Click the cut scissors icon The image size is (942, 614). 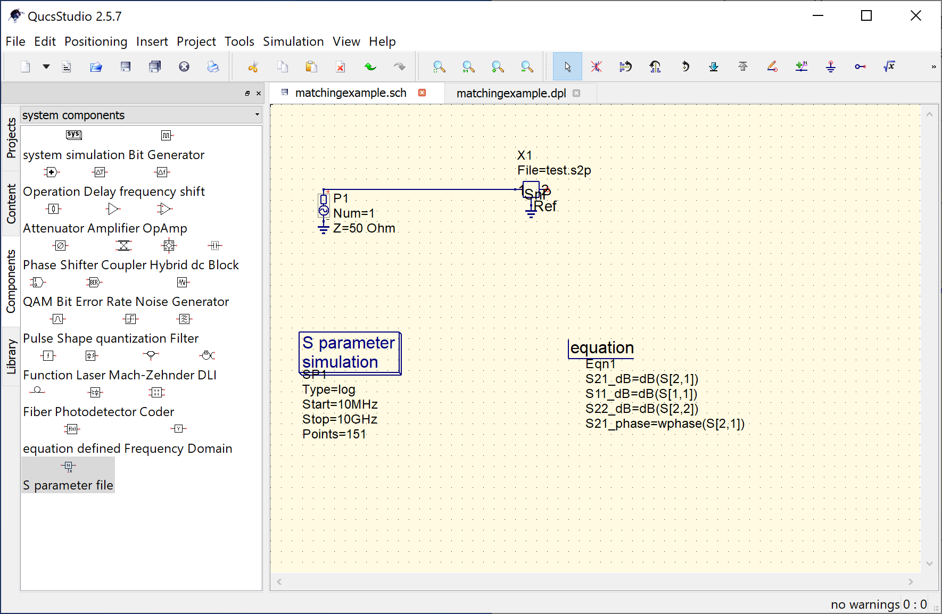(x=253, y=67)
